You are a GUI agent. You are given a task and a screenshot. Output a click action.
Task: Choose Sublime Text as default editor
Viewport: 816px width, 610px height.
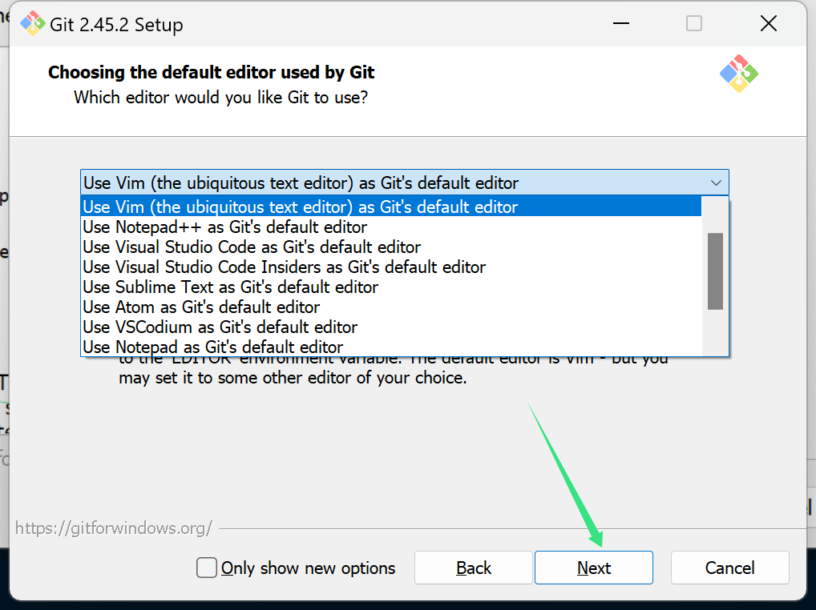pyautogui.click(x=230, y=287)
